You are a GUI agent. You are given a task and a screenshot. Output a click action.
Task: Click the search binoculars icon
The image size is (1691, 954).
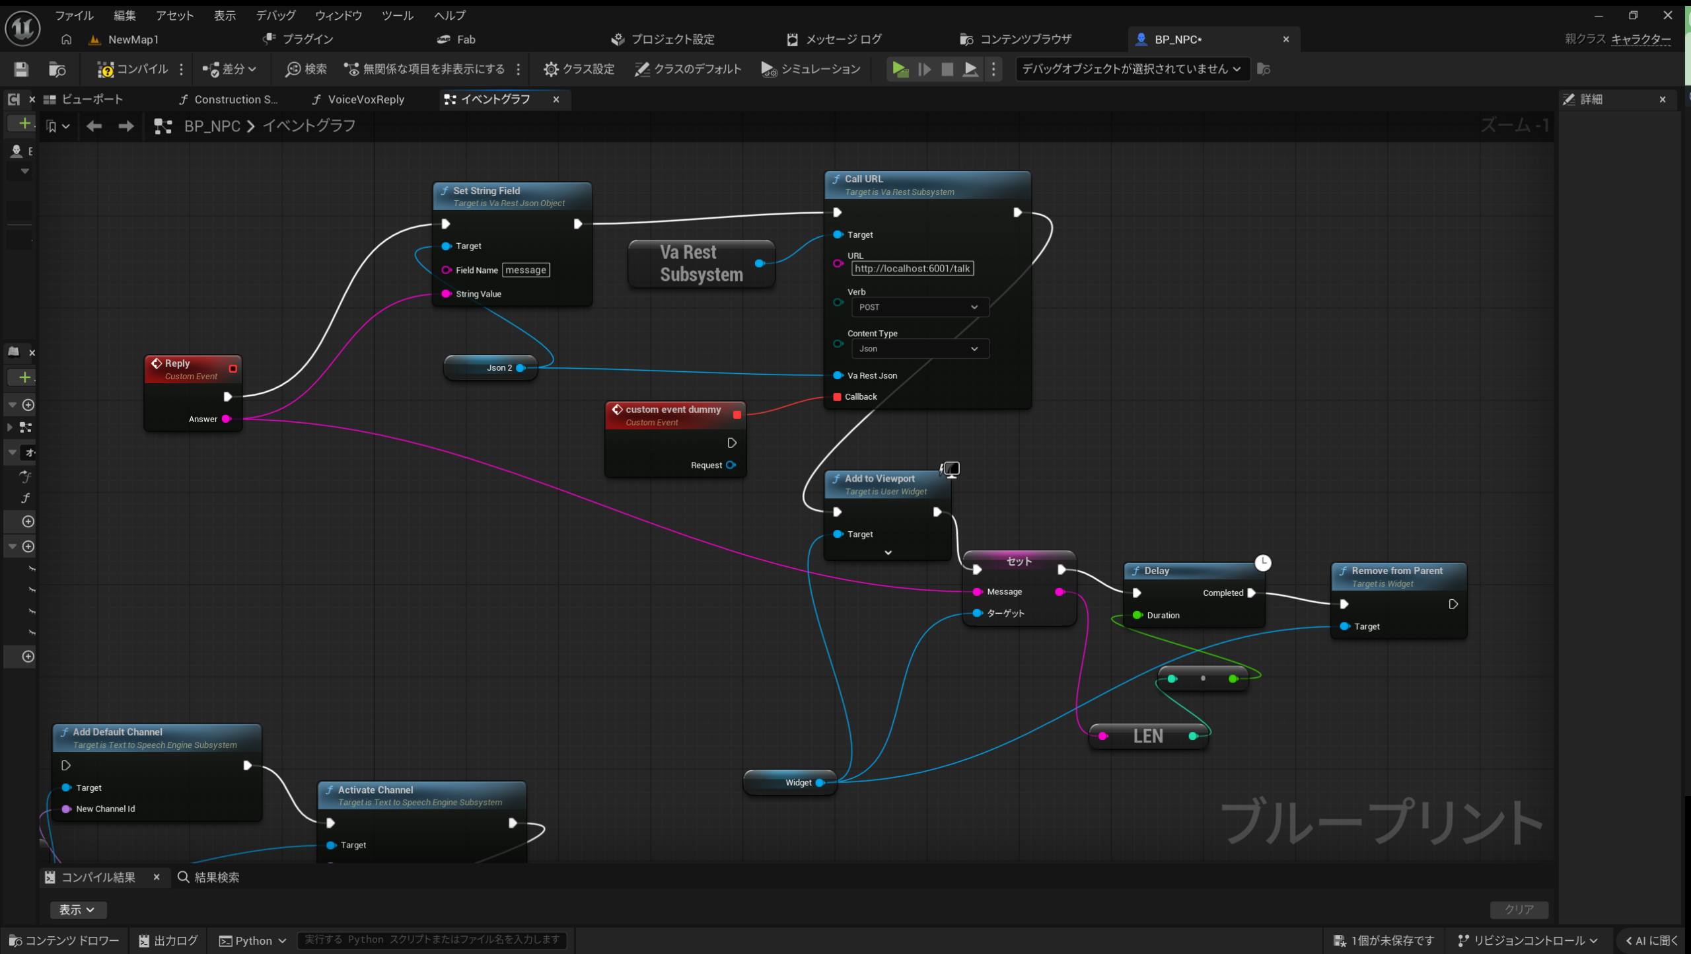click(293, 69)
